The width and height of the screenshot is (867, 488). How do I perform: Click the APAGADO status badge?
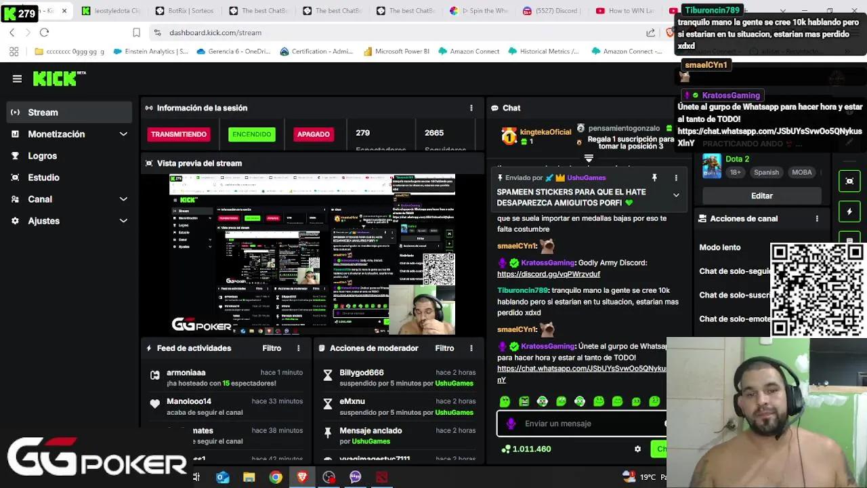click(314, 134)
